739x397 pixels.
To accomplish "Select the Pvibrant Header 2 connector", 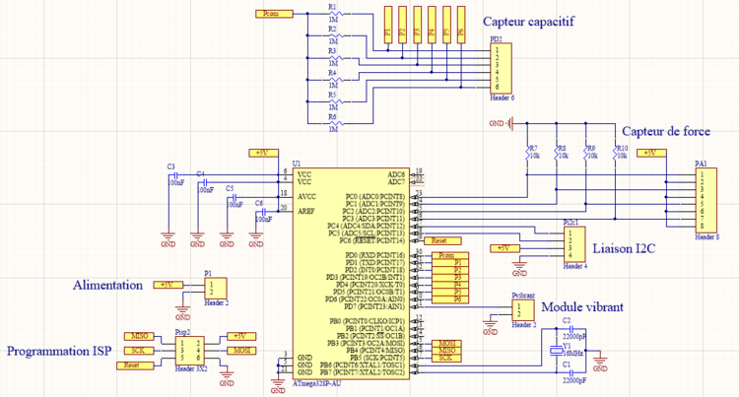I will tap(523, 309).
